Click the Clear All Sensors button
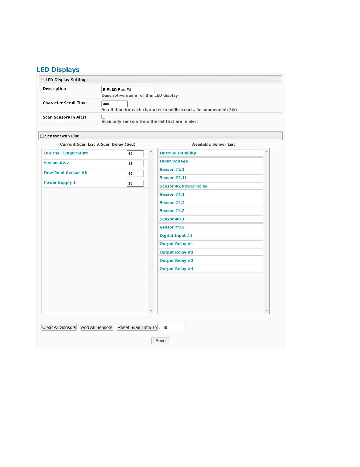This screenshot has width=360, height=467. [59, 327]
